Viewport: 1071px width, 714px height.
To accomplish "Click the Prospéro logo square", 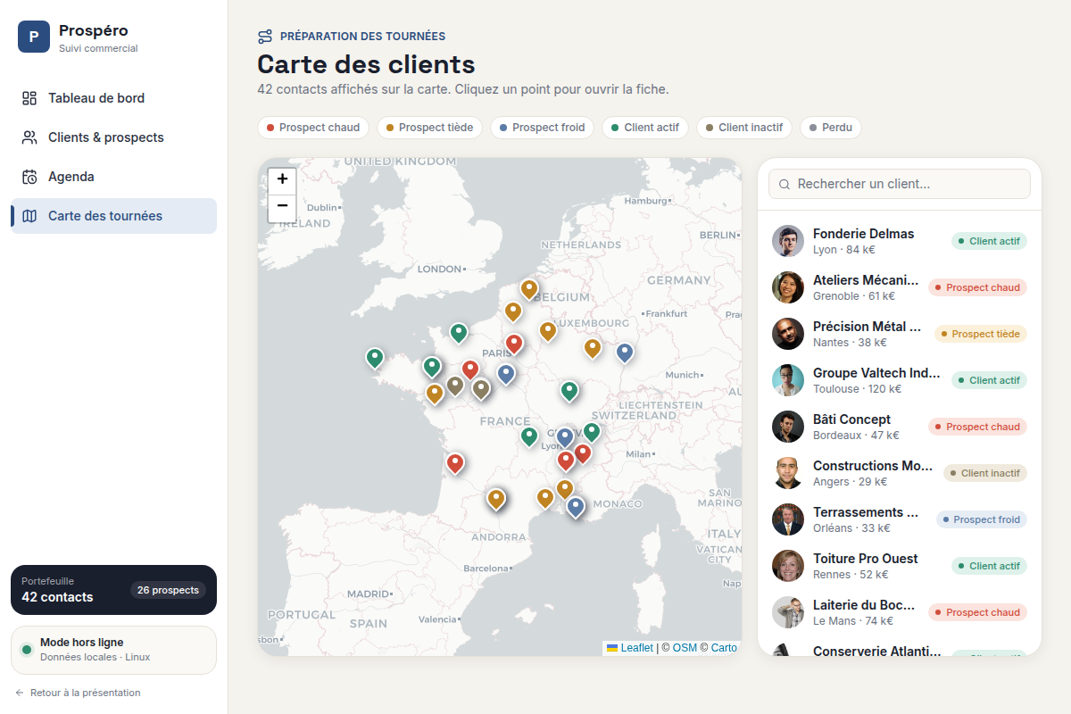I will pyautogui.click(x=34, y=37).
